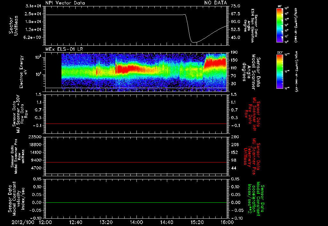This screenshot has height=226, width=328.
Task: Click the 4700 scanner position tick value
Action: click(36, 168)
